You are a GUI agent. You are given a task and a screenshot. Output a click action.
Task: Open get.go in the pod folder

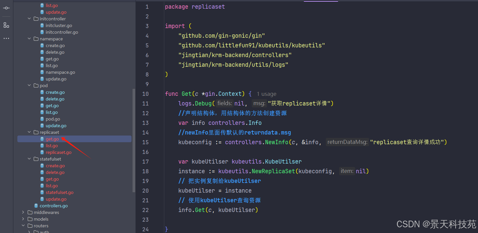52,105
